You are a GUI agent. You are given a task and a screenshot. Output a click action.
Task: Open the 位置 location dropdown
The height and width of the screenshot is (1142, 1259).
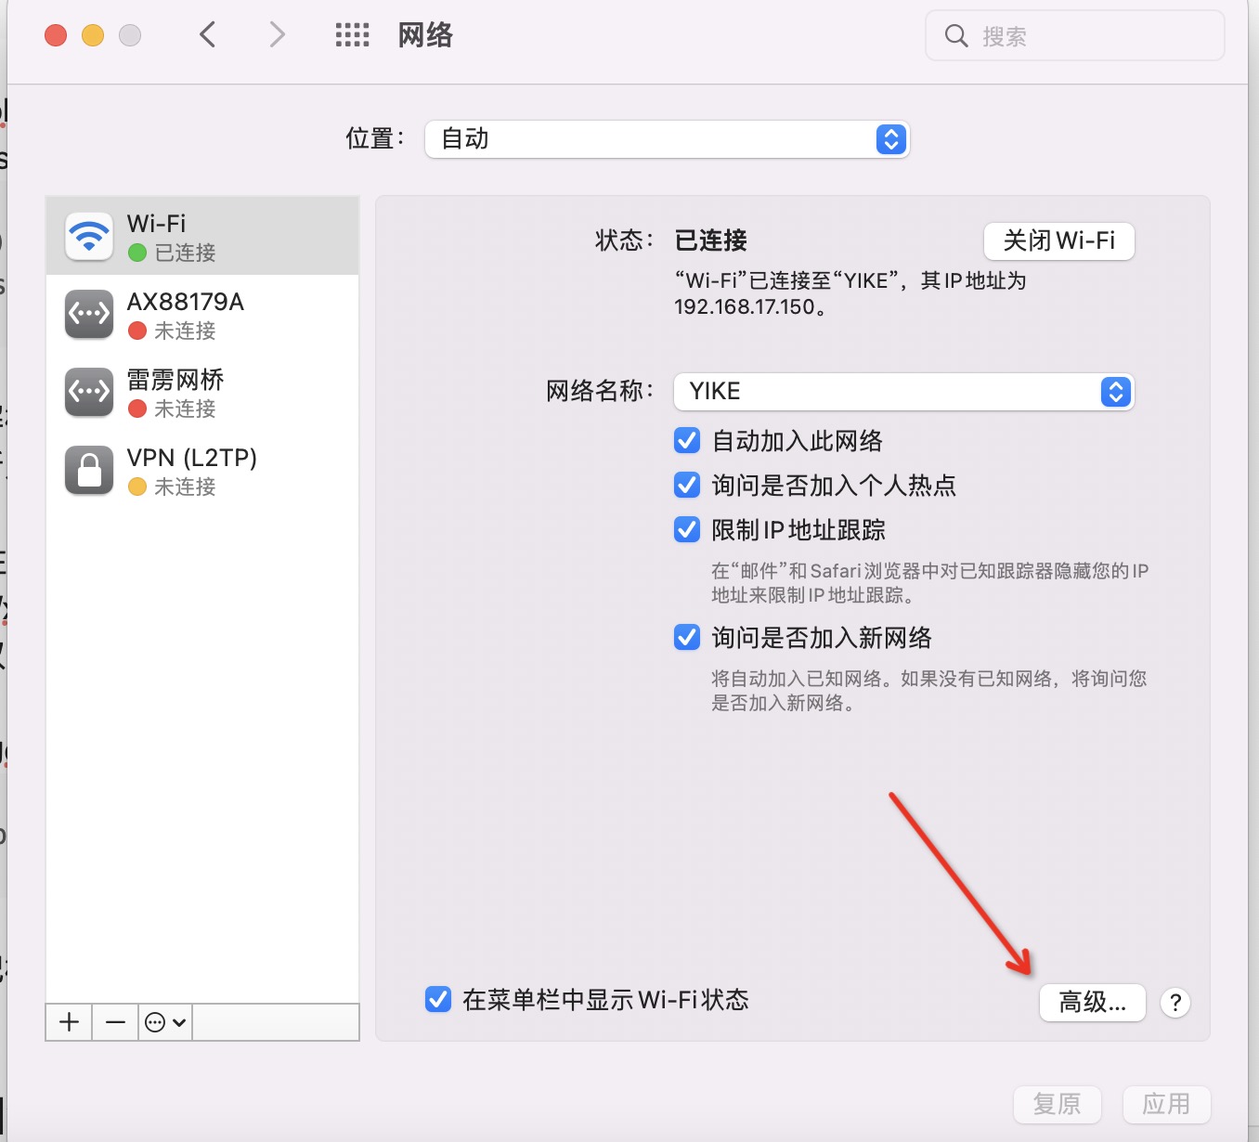pos(667,139)
